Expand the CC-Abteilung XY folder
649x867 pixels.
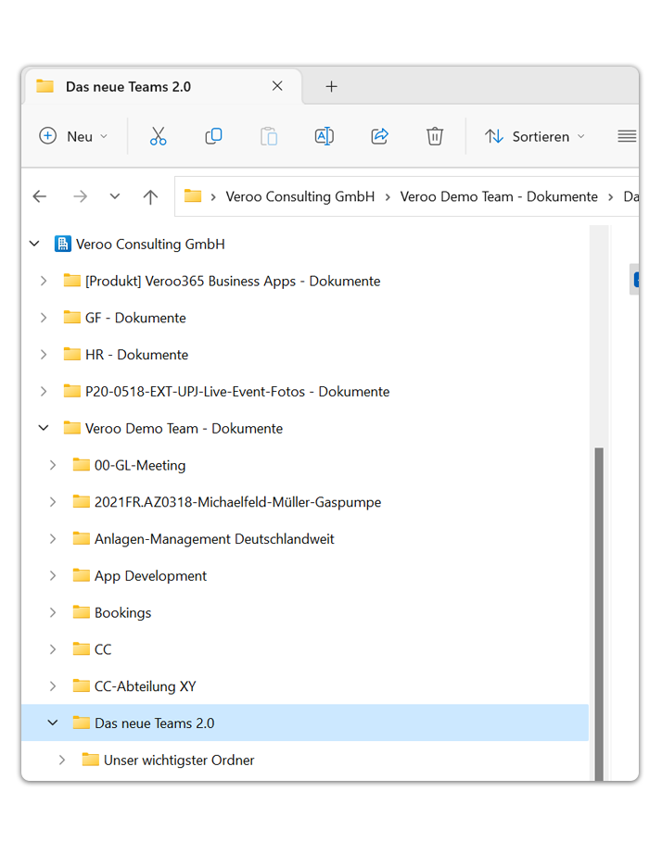53,686
